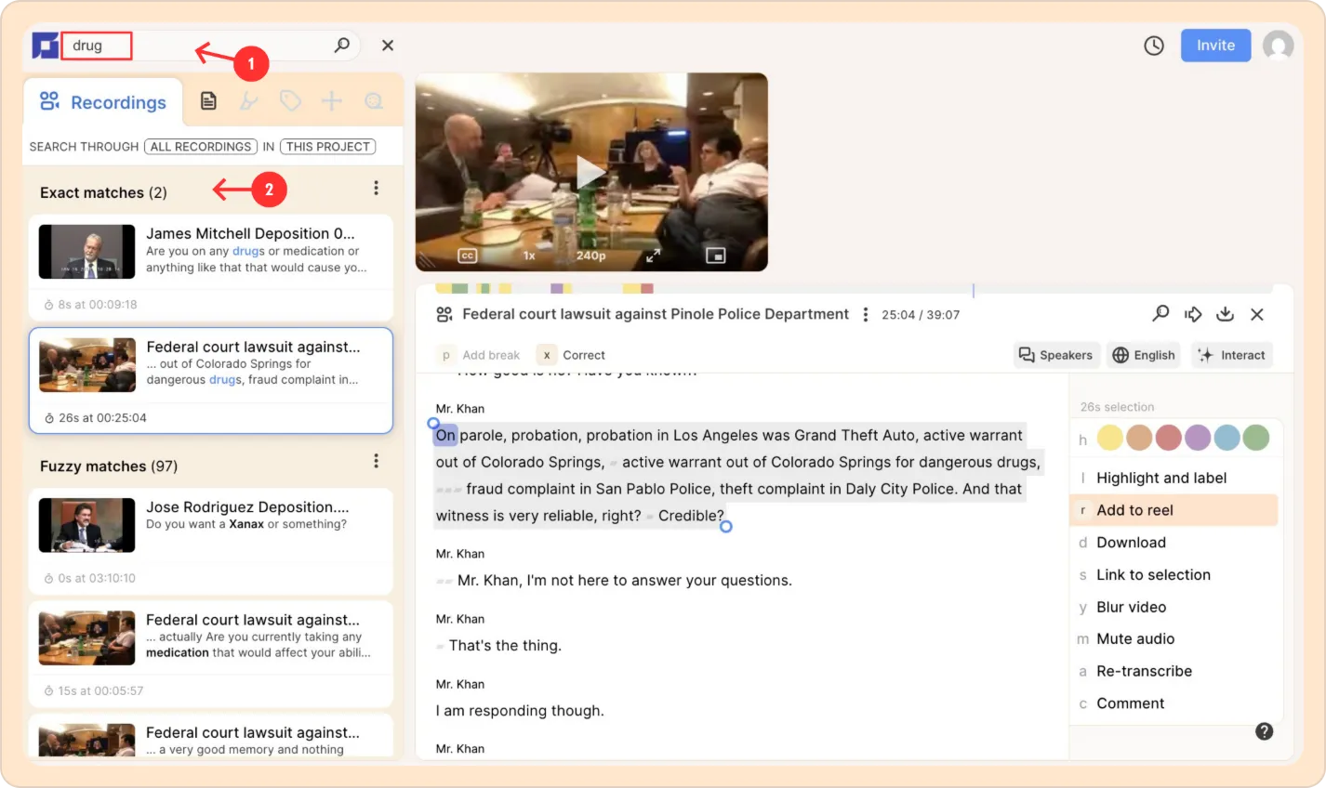Choose Link to selection
The width and height of the screenshot is (1326, 788).
(1175, 575)
